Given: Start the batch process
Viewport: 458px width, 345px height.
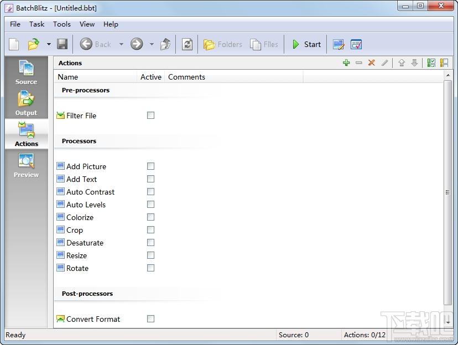Looking at the screenshot, I should (306, 44).
